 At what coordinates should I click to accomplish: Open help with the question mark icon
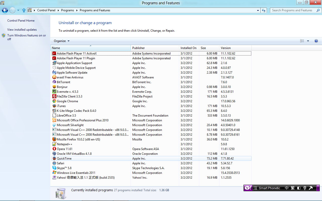[316, 41]
